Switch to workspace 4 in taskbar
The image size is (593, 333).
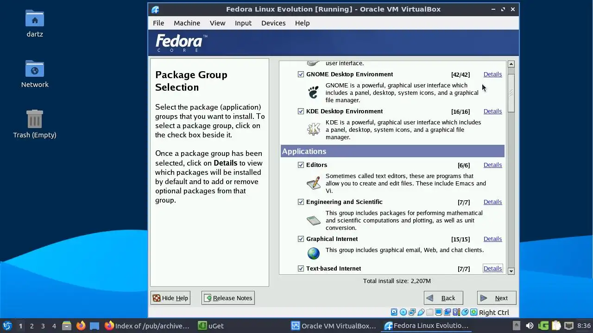coord(54,326)
